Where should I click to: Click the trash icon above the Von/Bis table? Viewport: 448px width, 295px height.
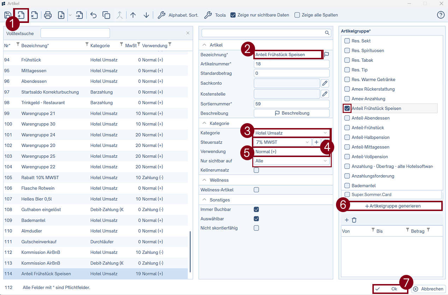coord(354,220)
